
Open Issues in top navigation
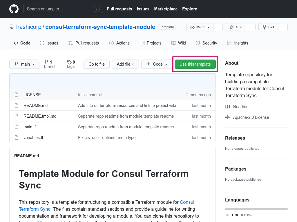coord(143,9)
